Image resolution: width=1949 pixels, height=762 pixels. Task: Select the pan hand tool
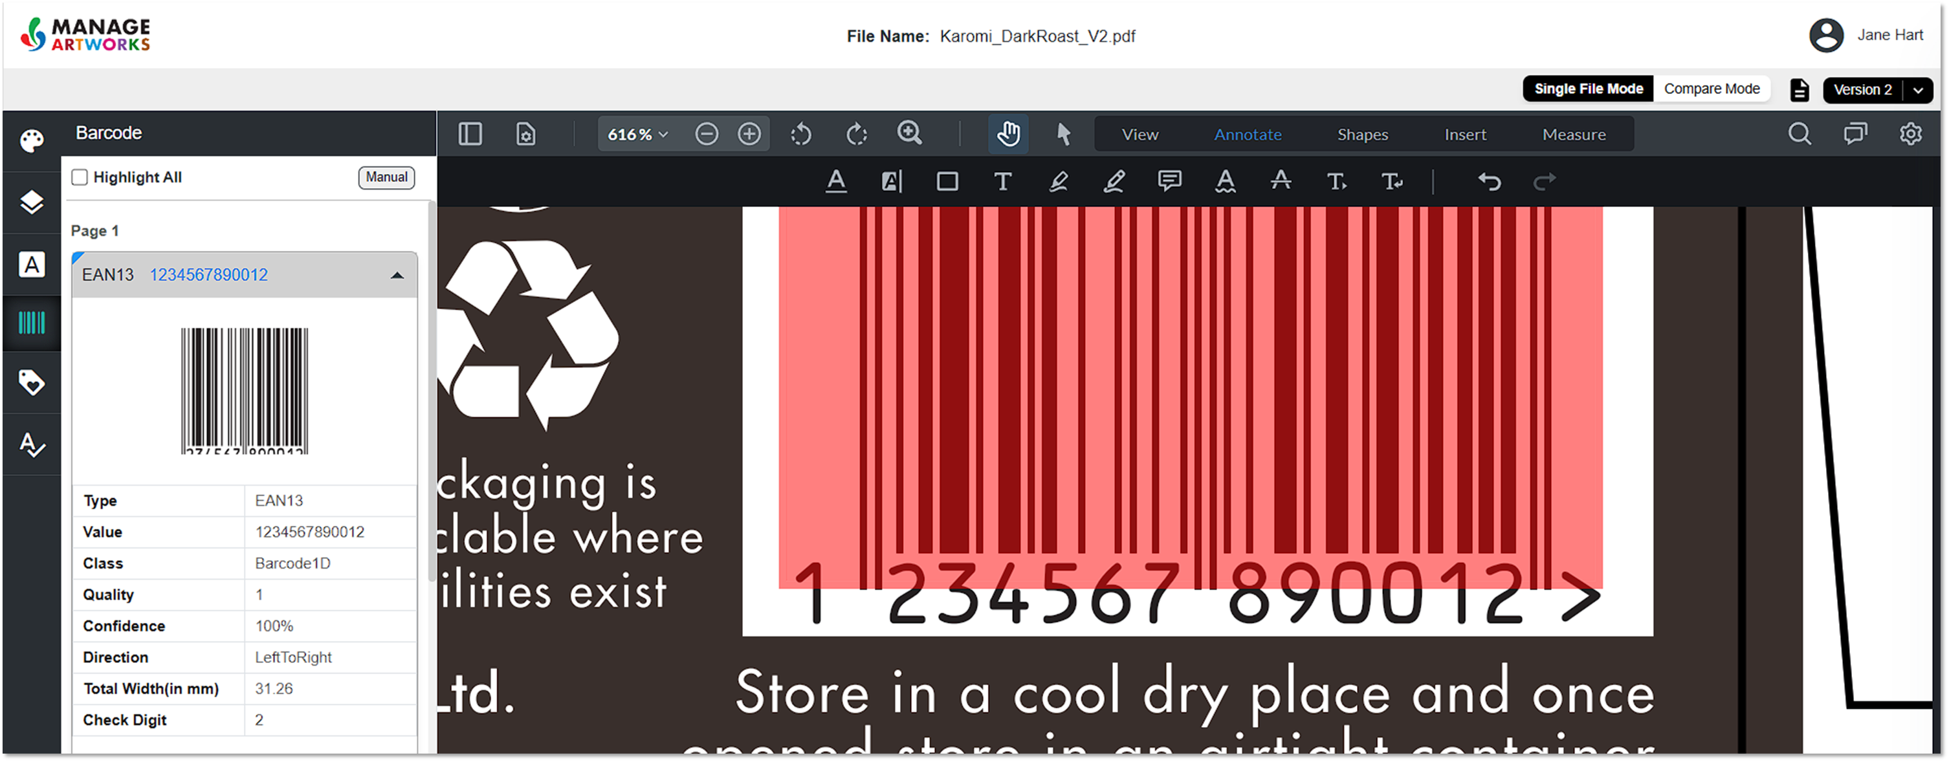coord(1008,135)
